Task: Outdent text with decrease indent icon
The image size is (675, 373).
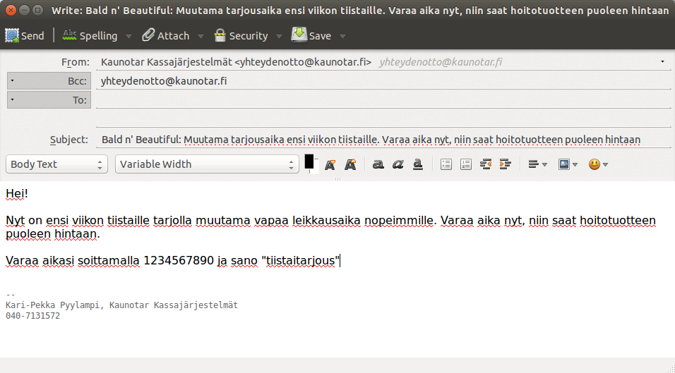Action: point(485,164)
